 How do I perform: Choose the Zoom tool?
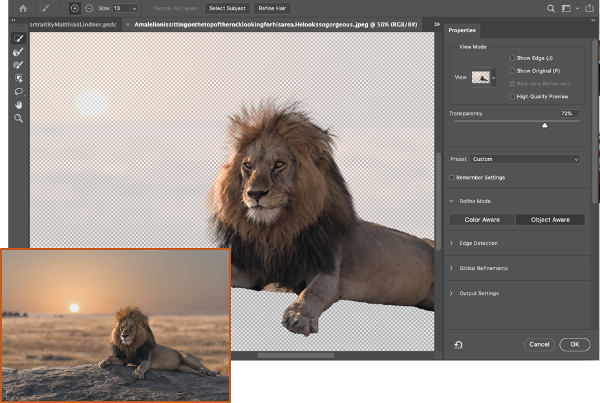click(19, 118)
